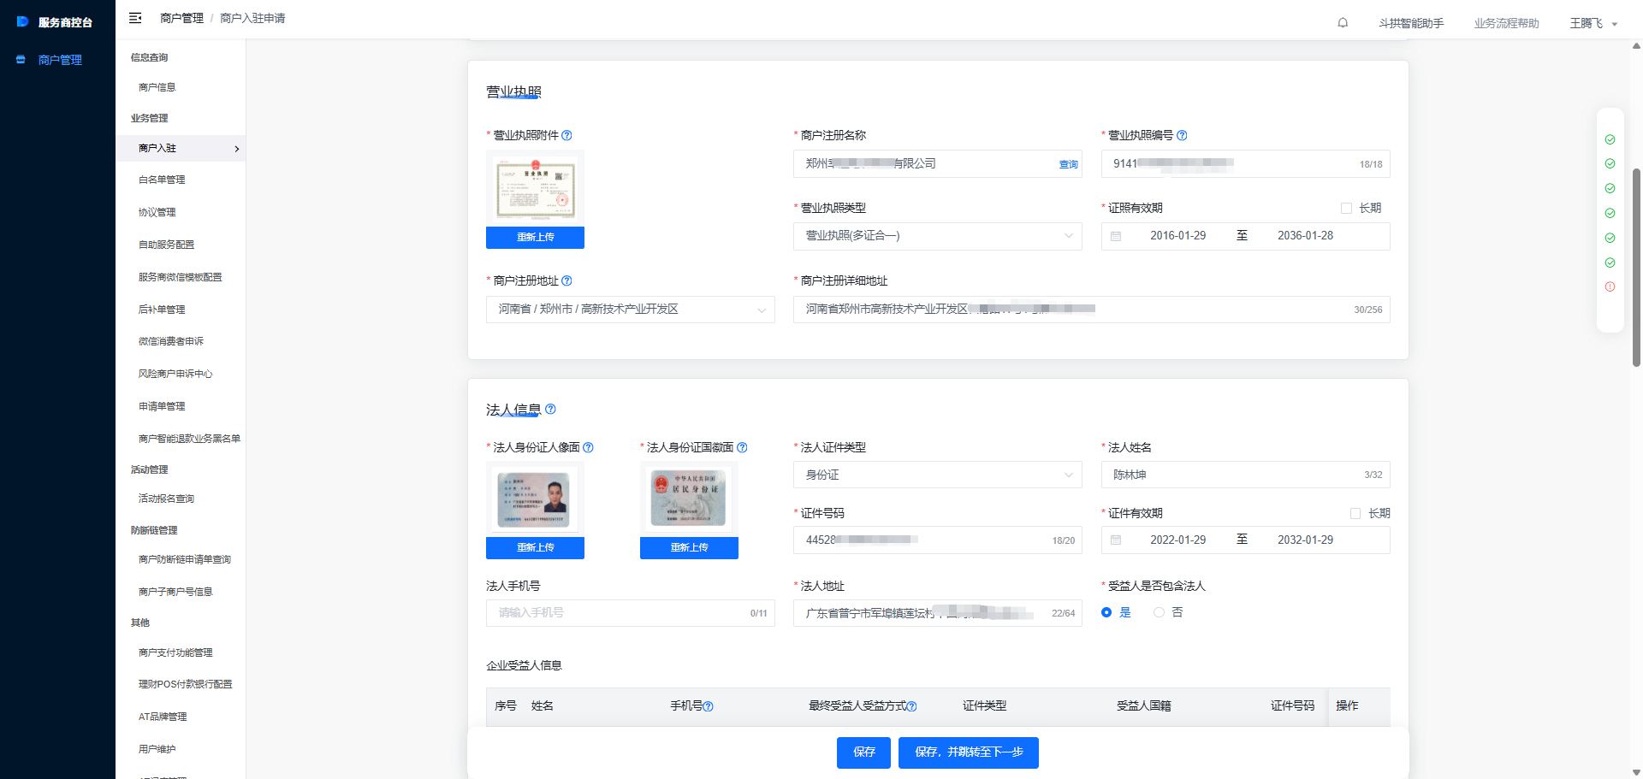
Task: Click the first green step check icon
Action: tap(1610, 139)
